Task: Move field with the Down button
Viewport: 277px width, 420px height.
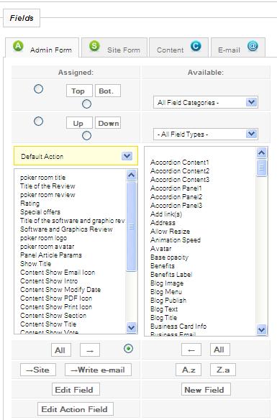Action: (x=108, y=123)
